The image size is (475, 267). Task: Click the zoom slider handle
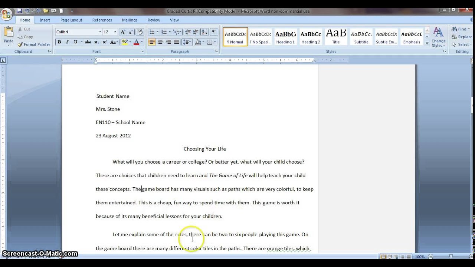click(451, 257)
